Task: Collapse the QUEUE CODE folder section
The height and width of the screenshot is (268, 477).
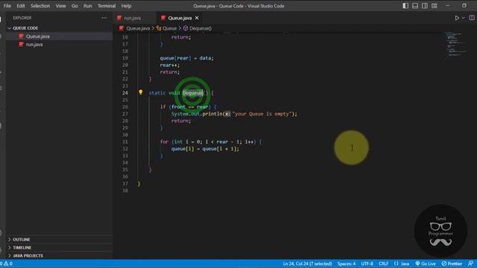Action: (x=25, y=28)
